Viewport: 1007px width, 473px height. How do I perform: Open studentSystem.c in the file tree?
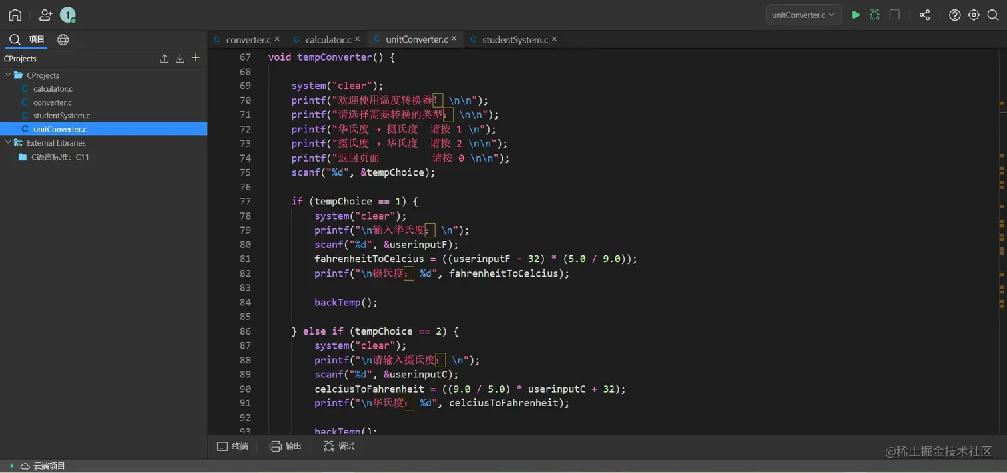[61, 116]
